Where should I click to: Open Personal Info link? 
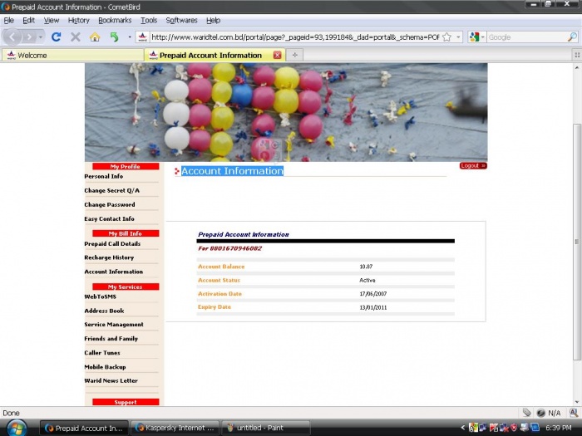(104, 176)
